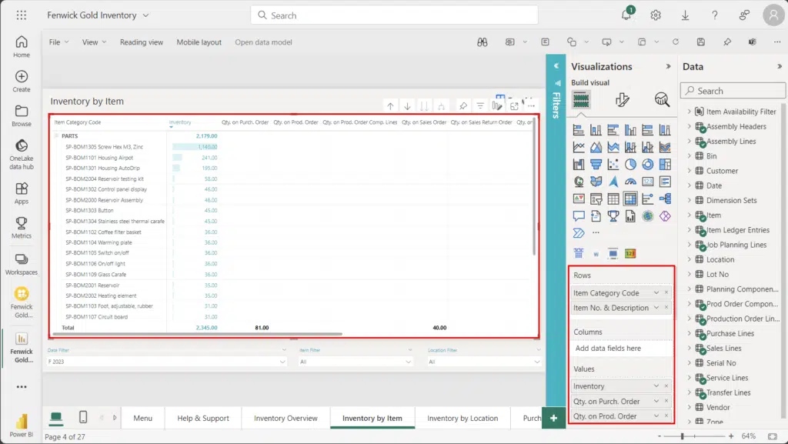This screenshot has width=788, height=444.
Task: Open the Analytics magnifier pane icon
Action: click(x=662, y=99)
